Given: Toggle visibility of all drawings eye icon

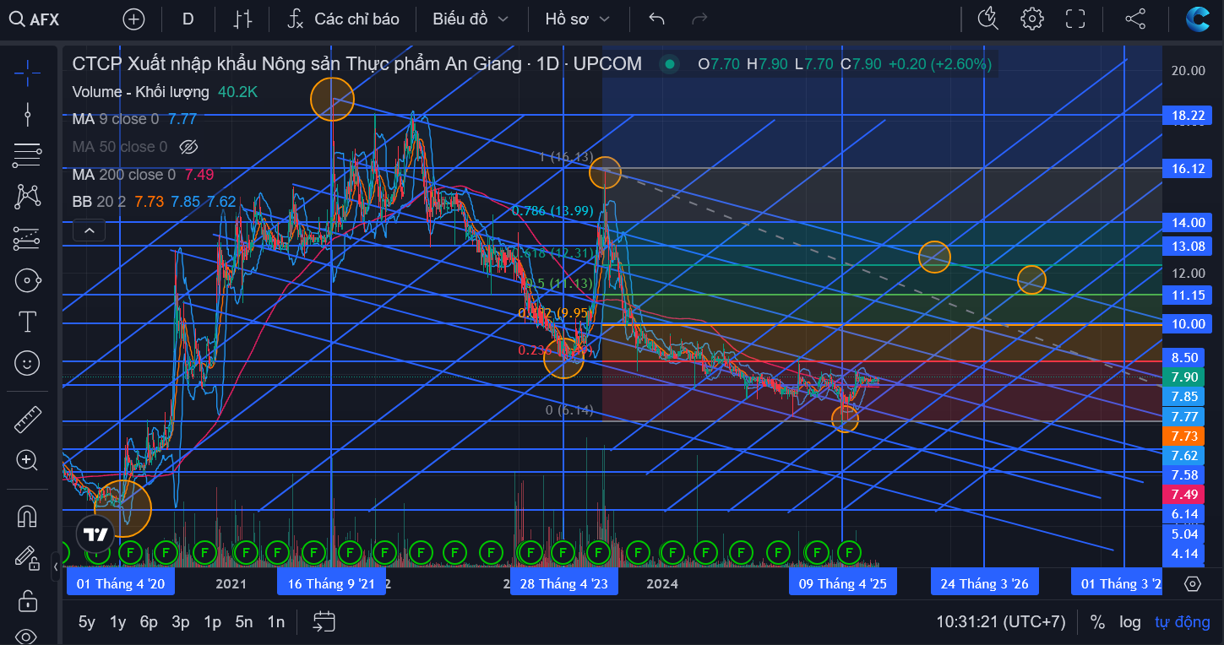Looking at the screenshot, I should [x=27, y=635].
